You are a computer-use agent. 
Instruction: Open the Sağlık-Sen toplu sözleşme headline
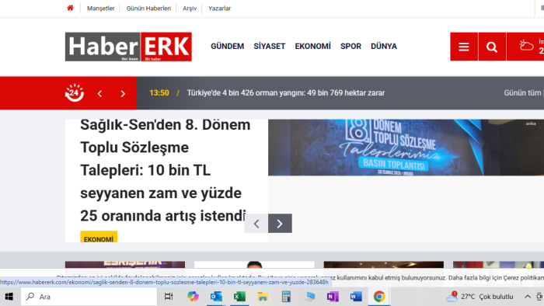(x=165, y=170)
